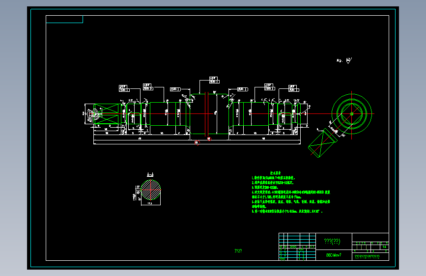Click the inclined crossed-rectangle detail view
Viewport: 426px width, 276px height.
pyautogui.click(x=322, y=143)
